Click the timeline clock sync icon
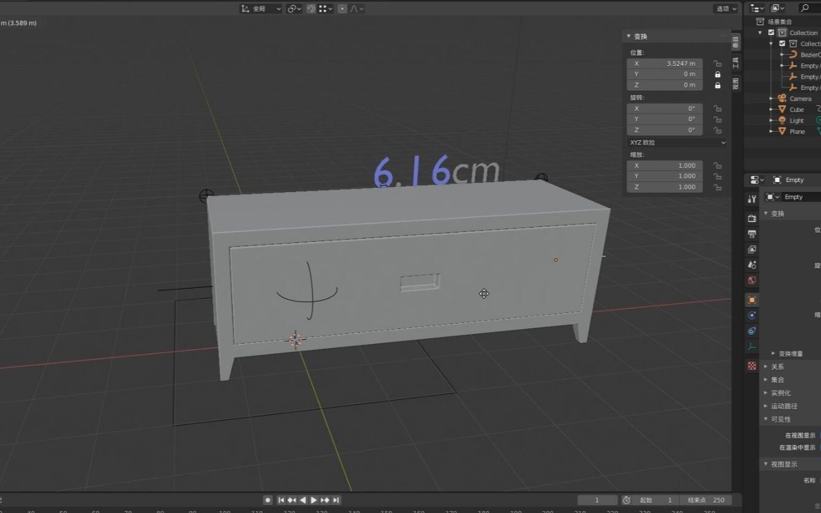 [626, 500]
